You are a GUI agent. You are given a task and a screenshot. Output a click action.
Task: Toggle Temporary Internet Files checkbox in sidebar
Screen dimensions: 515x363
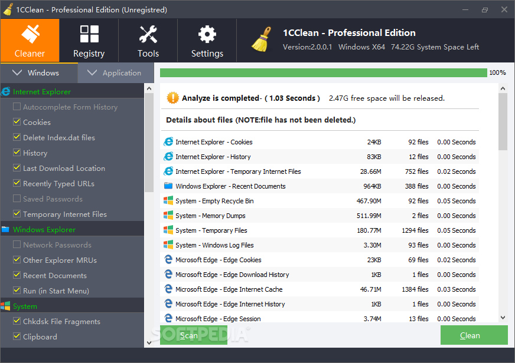(17, 213)
